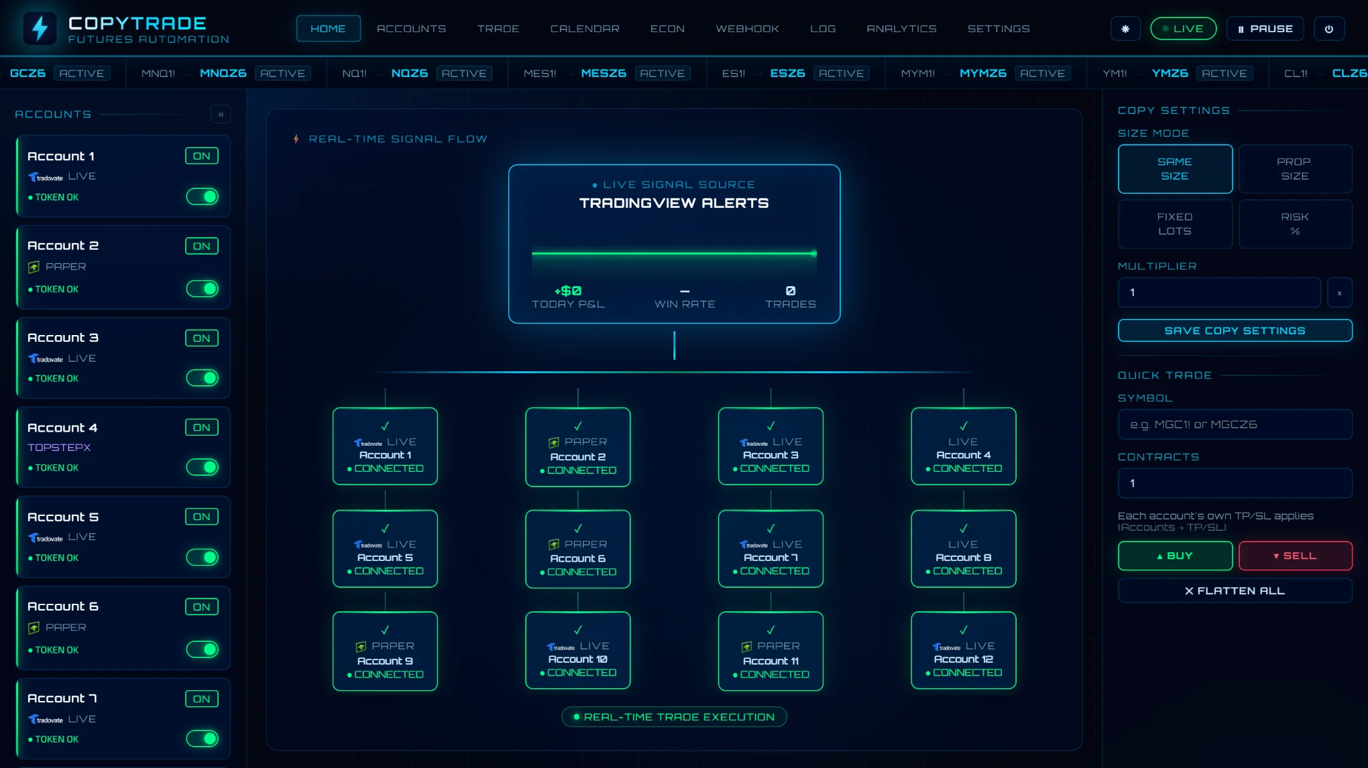Click the paper icon on Account 11 flow node
This screenshot has height=768, width=1368.
[746, 647]
